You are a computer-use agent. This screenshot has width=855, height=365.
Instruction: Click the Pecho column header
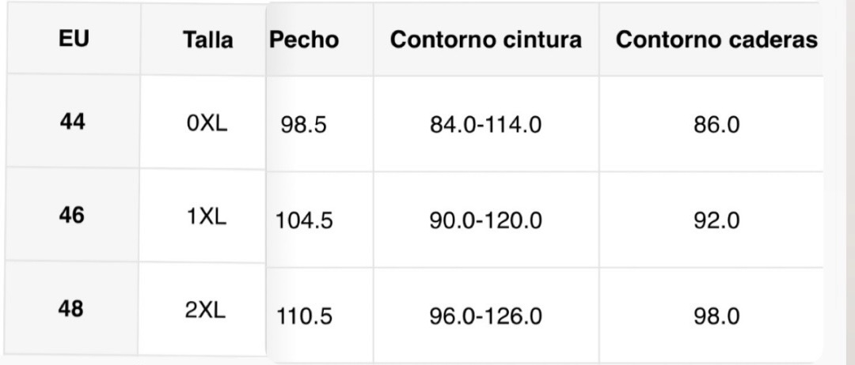[304, 40]
